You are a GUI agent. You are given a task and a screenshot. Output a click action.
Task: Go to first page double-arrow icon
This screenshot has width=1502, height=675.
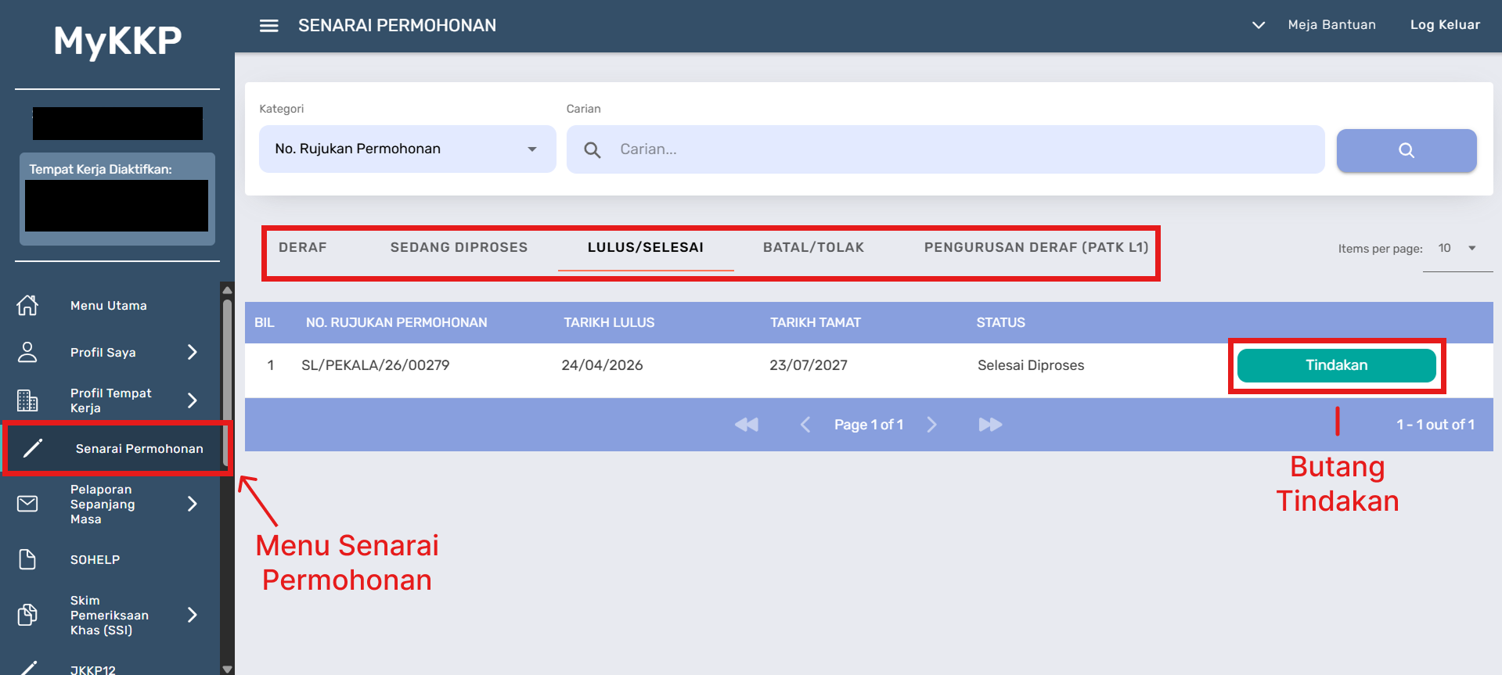747,425
